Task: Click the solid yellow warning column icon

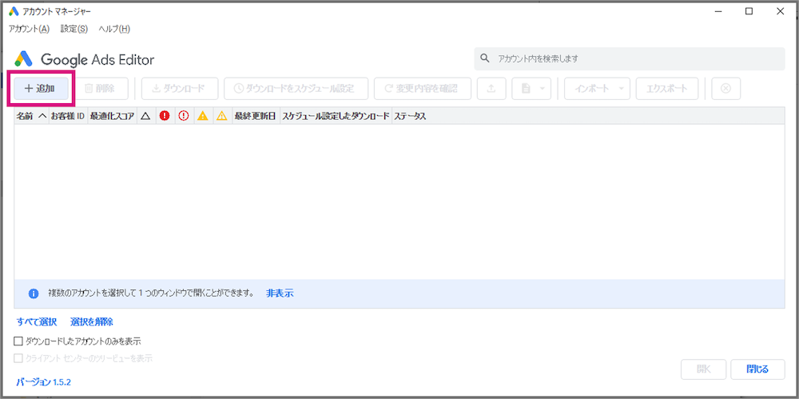Action: click(x=203, y=116)
